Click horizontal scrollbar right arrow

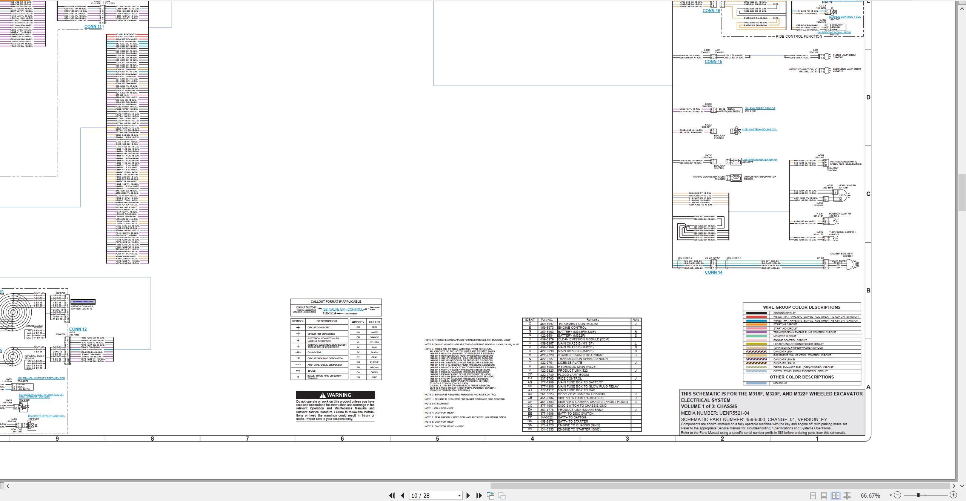click(x=954, y=486)
